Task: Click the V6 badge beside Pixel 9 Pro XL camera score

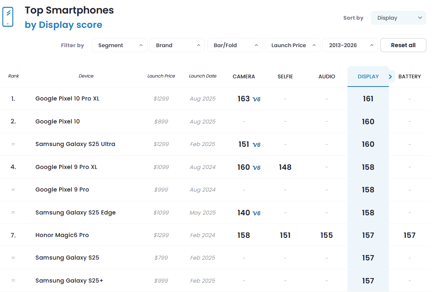Action: pyautogui.click(x=256, y=168)
